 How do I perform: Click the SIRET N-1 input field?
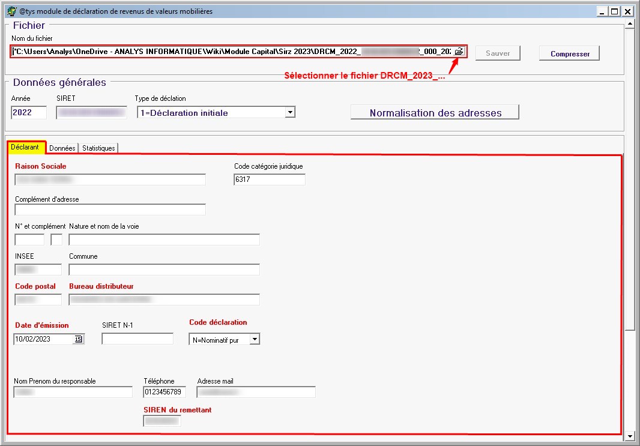coord(137,339)
